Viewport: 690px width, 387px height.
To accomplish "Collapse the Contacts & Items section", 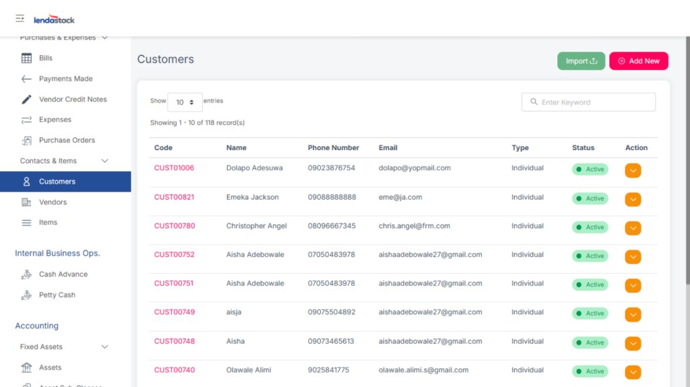I will pos(104,161).
